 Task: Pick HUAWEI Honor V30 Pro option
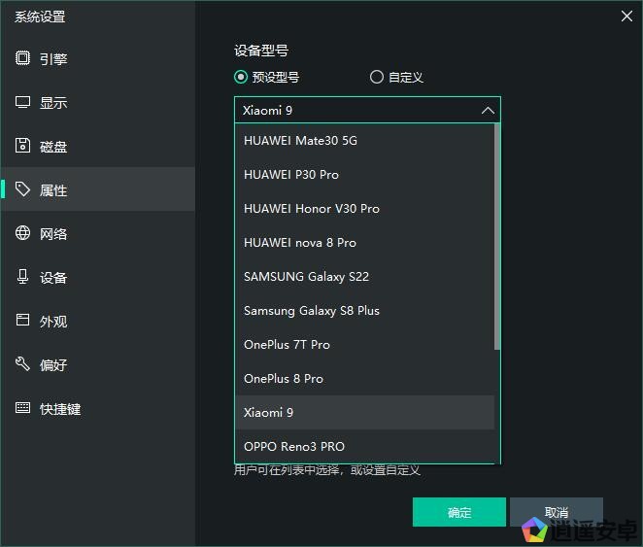coord(365,209)
